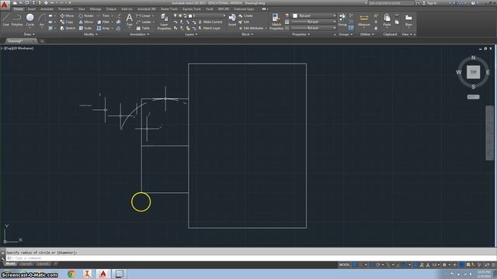The image size is (497, 279).
Task: Open the Output ribbon tab
Action: coord(111,9)
